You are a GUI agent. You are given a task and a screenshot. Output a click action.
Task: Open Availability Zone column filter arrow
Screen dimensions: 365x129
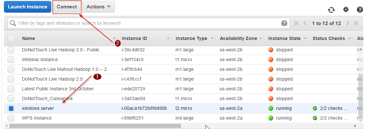pyautogui.click(x=261, y=38)
